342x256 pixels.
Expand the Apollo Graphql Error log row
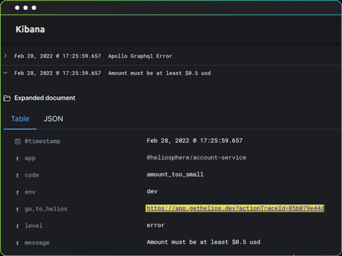coord(6,56)
